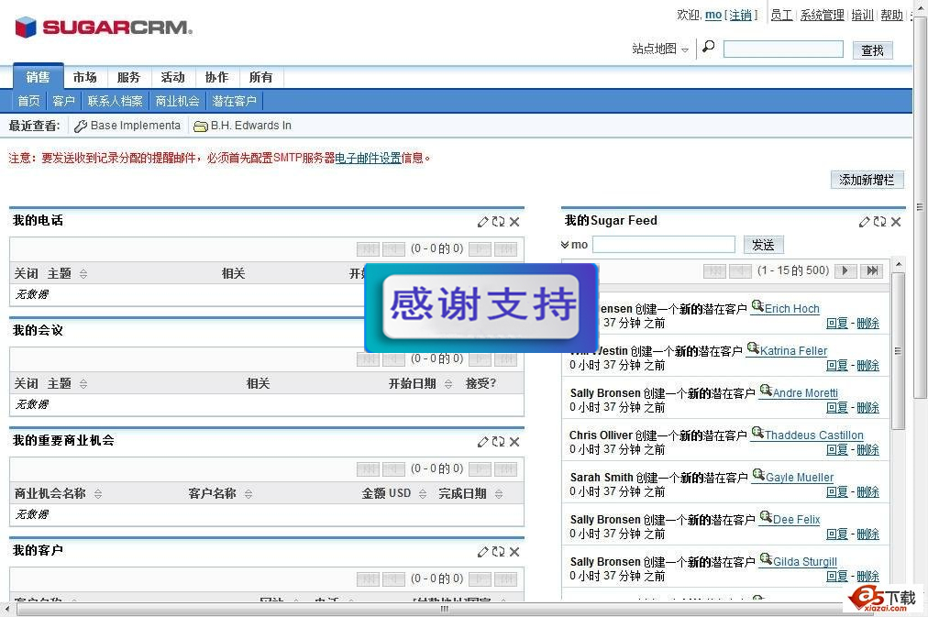Select the 销售 tab

(38, 77)
